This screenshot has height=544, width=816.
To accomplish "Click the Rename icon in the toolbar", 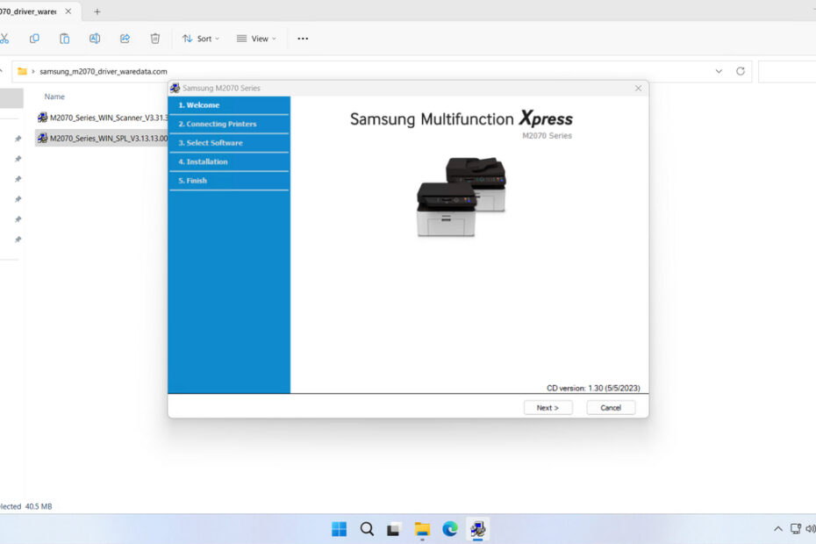I will [94, 39].
